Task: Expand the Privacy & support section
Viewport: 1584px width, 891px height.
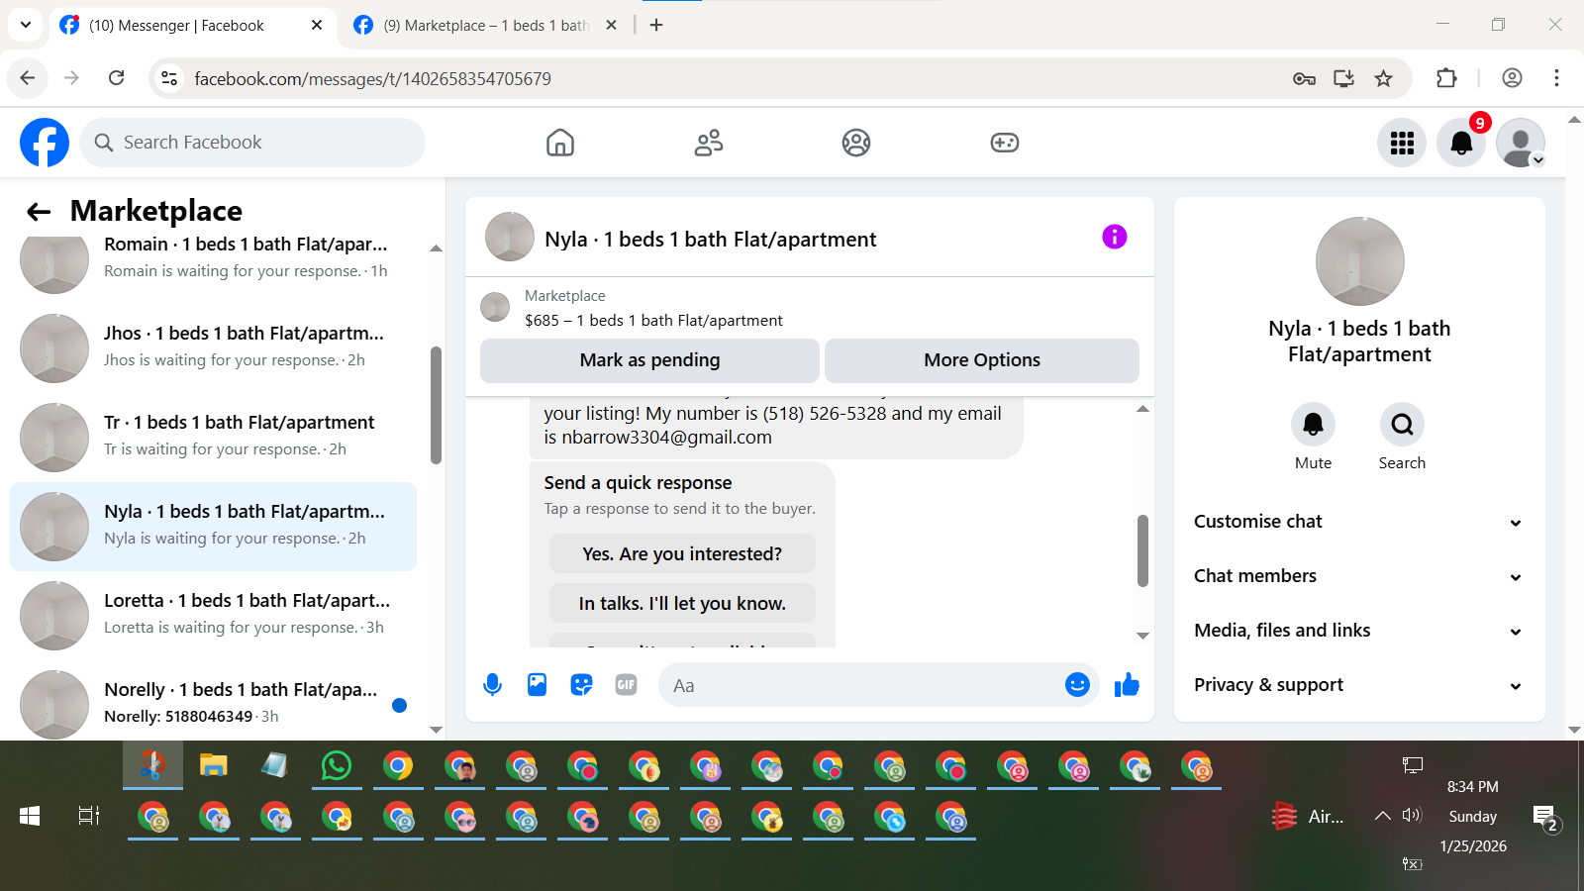Action: tap(1358, 685)
